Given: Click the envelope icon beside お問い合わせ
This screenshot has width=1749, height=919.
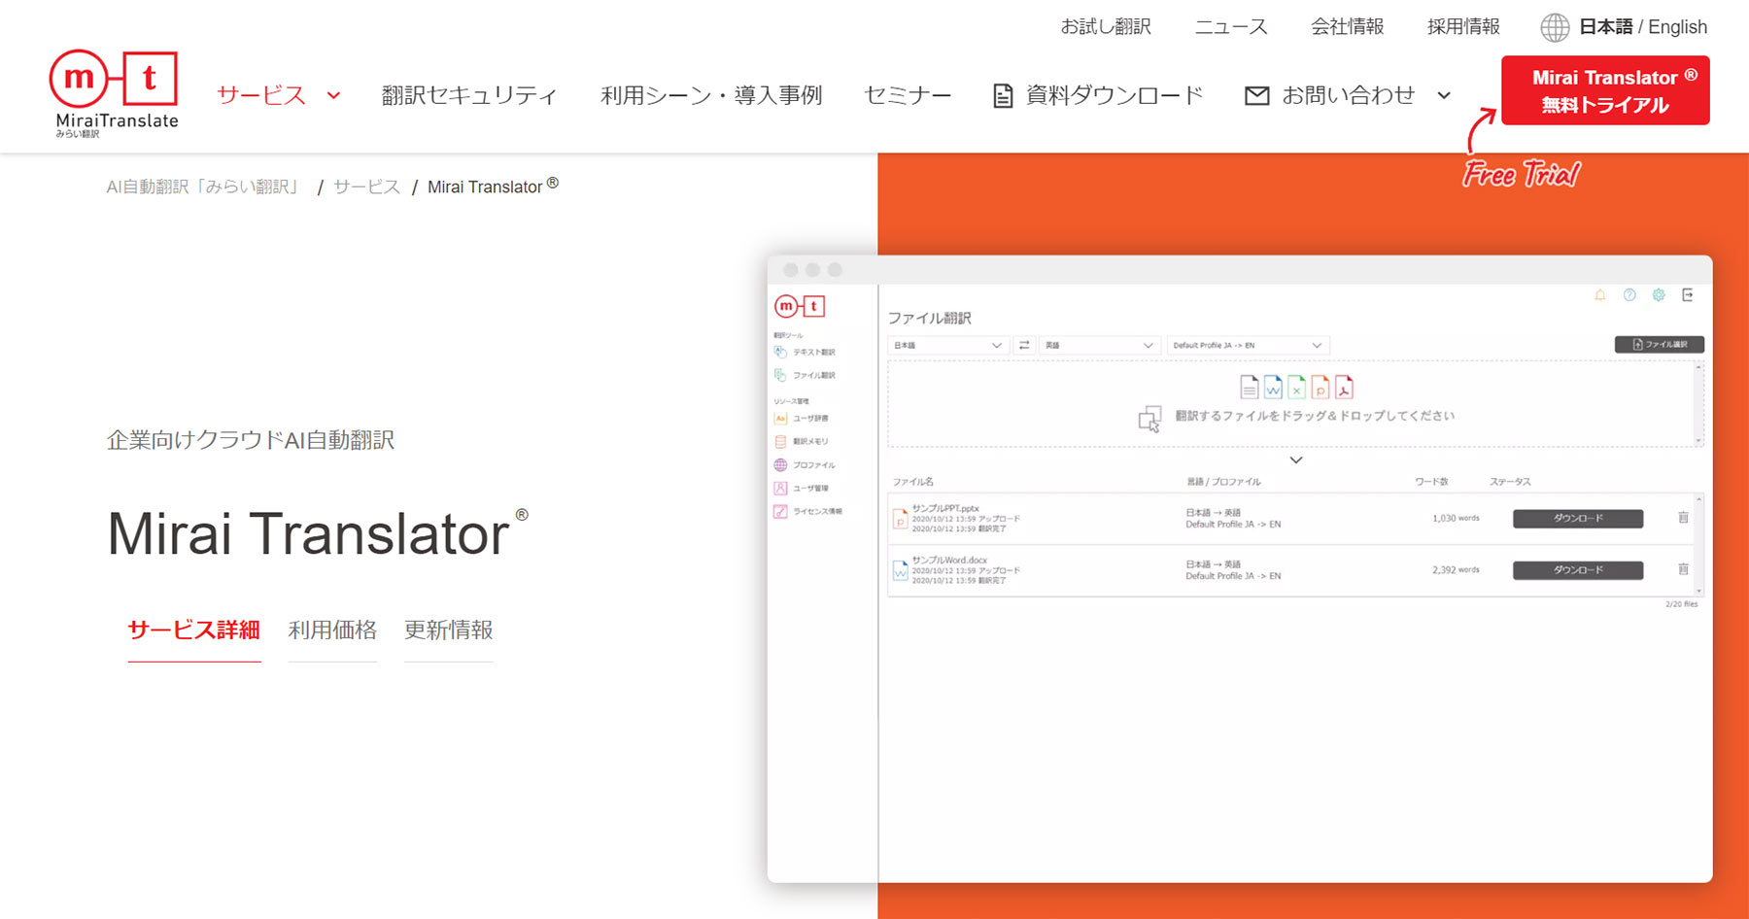Looking at the screenshot, I should tap(1256, 95).
